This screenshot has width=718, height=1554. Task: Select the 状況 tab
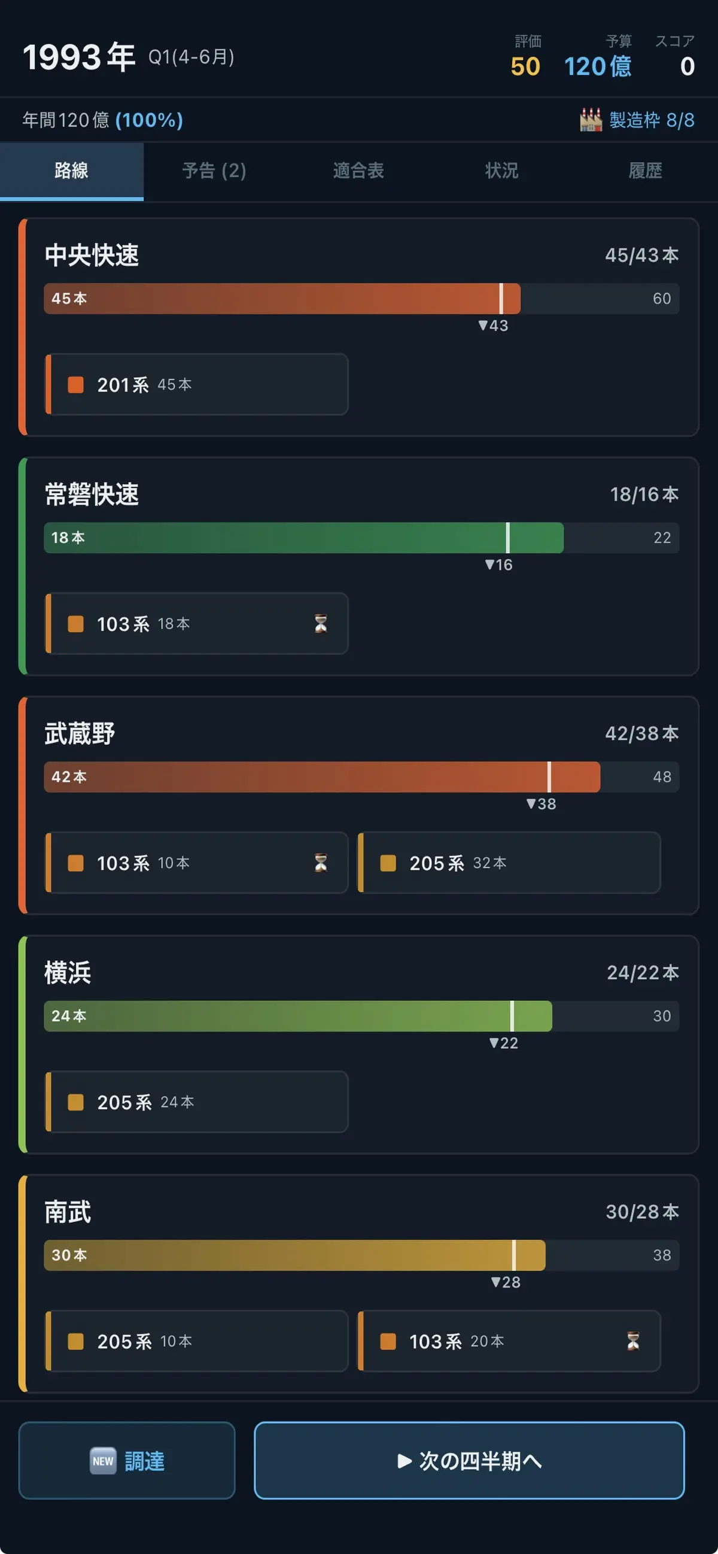tap(501, 171)
